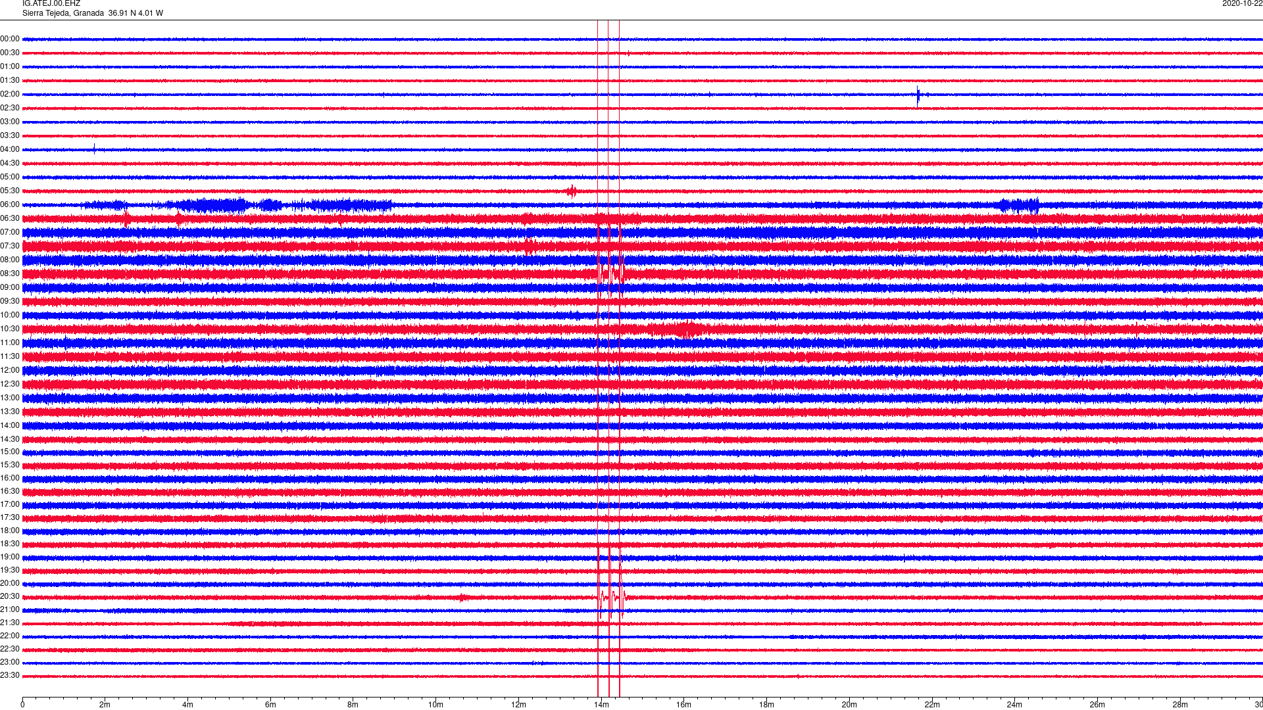Click the small spike on the 04:00 trace

(94, 149)
